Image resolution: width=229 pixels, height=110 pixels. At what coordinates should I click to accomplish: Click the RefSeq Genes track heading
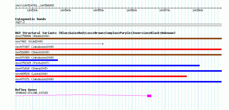coord(26,90)
